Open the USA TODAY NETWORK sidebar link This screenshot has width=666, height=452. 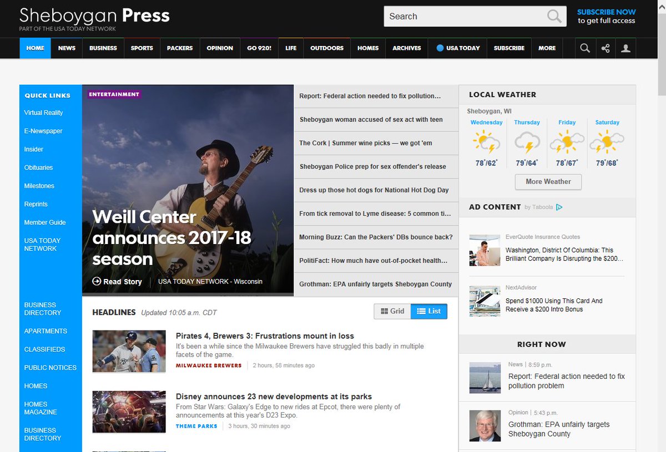(42, 245)
